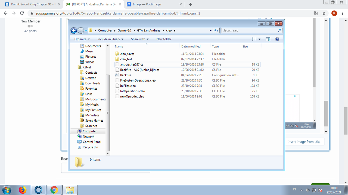
Task: Open Chrome three-dot menu
Action: [343, 13]
